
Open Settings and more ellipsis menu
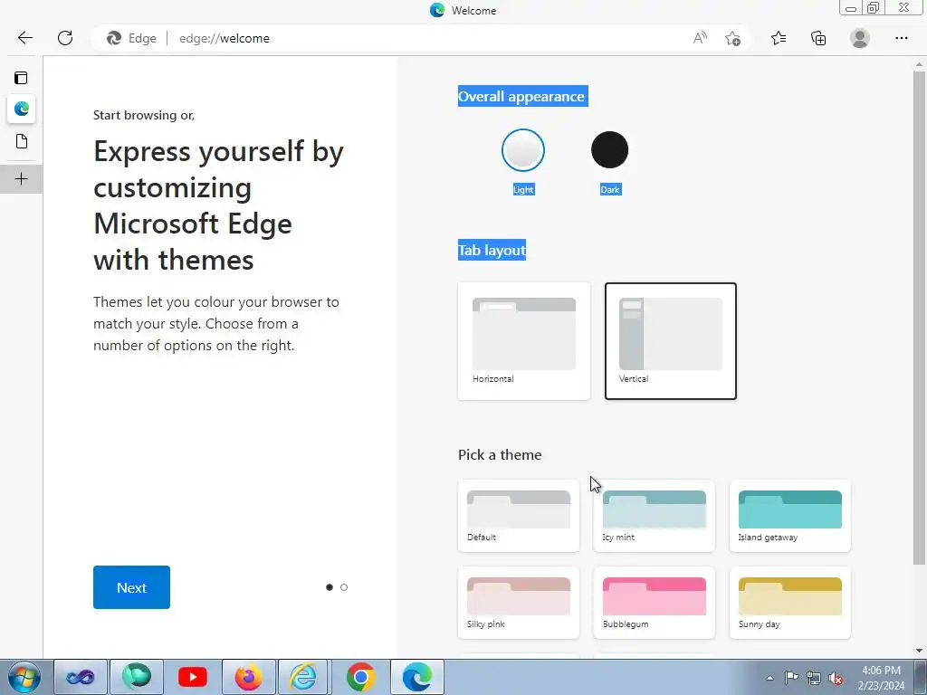coord(901,38)
